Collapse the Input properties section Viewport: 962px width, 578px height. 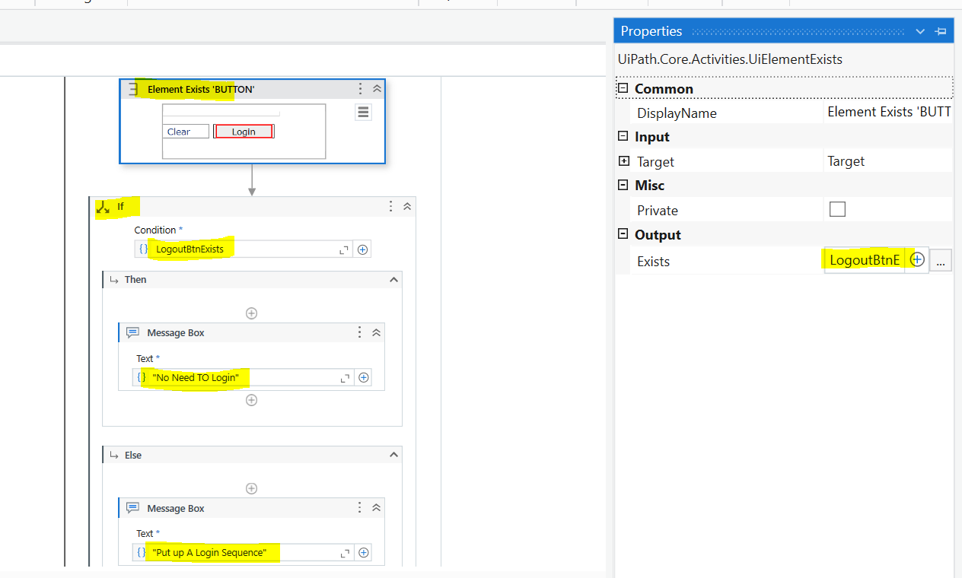point(623,136)
